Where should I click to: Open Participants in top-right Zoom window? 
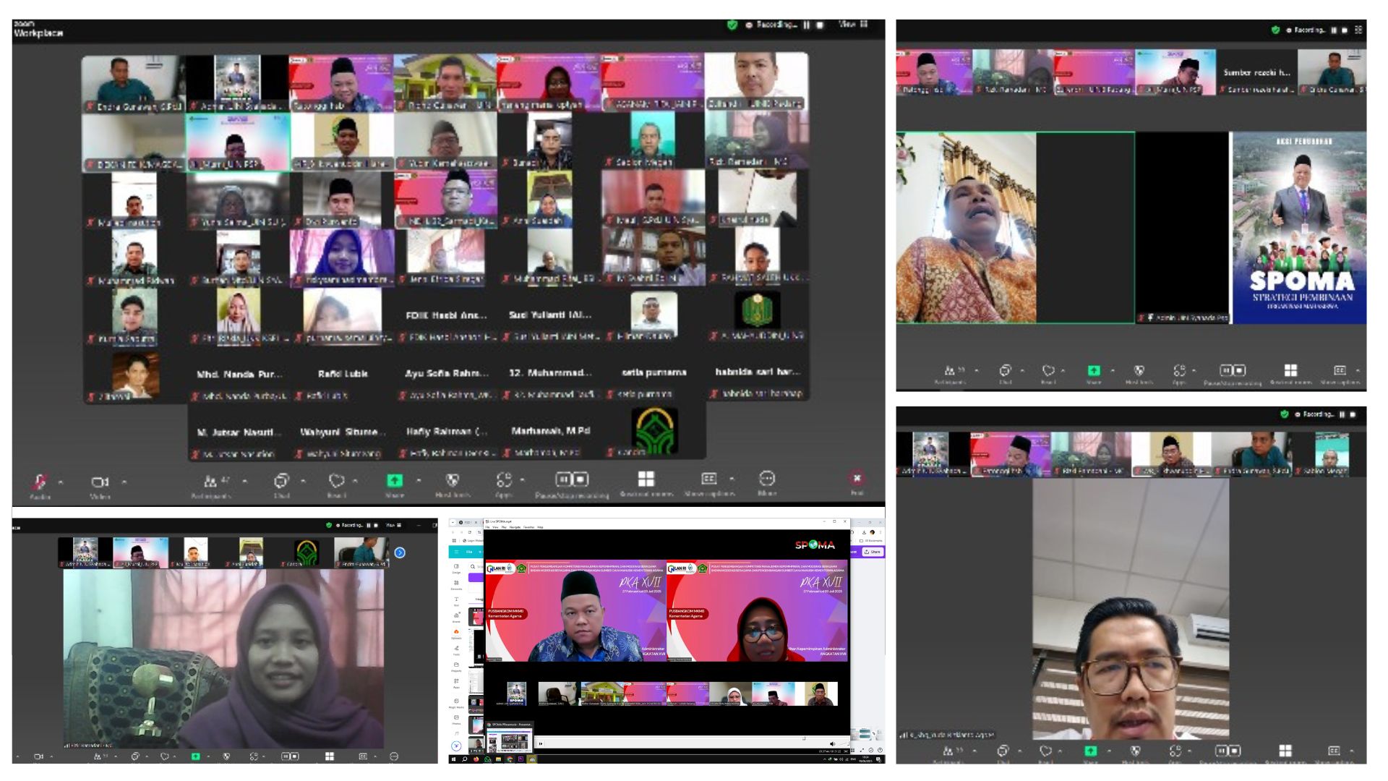951,375
